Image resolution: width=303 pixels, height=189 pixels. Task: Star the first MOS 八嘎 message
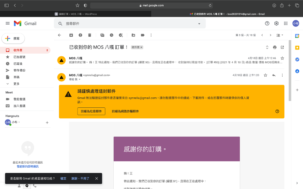pyautogui.click(x=282, y=58)
